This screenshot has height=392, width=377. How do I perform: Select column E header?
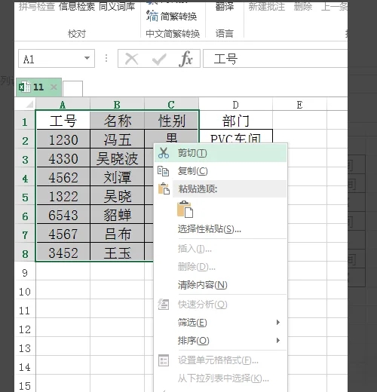point(299,104)
